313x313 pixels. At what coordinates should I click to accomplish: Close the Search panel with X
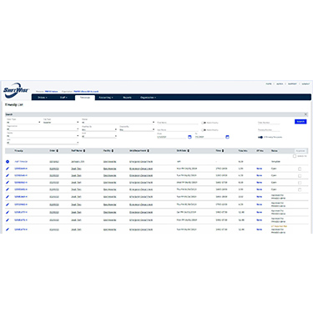(x=305, y=114)
